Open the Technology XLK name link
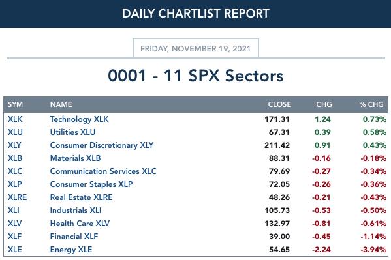Screen dimensions: 391x260 pos(79,119)
